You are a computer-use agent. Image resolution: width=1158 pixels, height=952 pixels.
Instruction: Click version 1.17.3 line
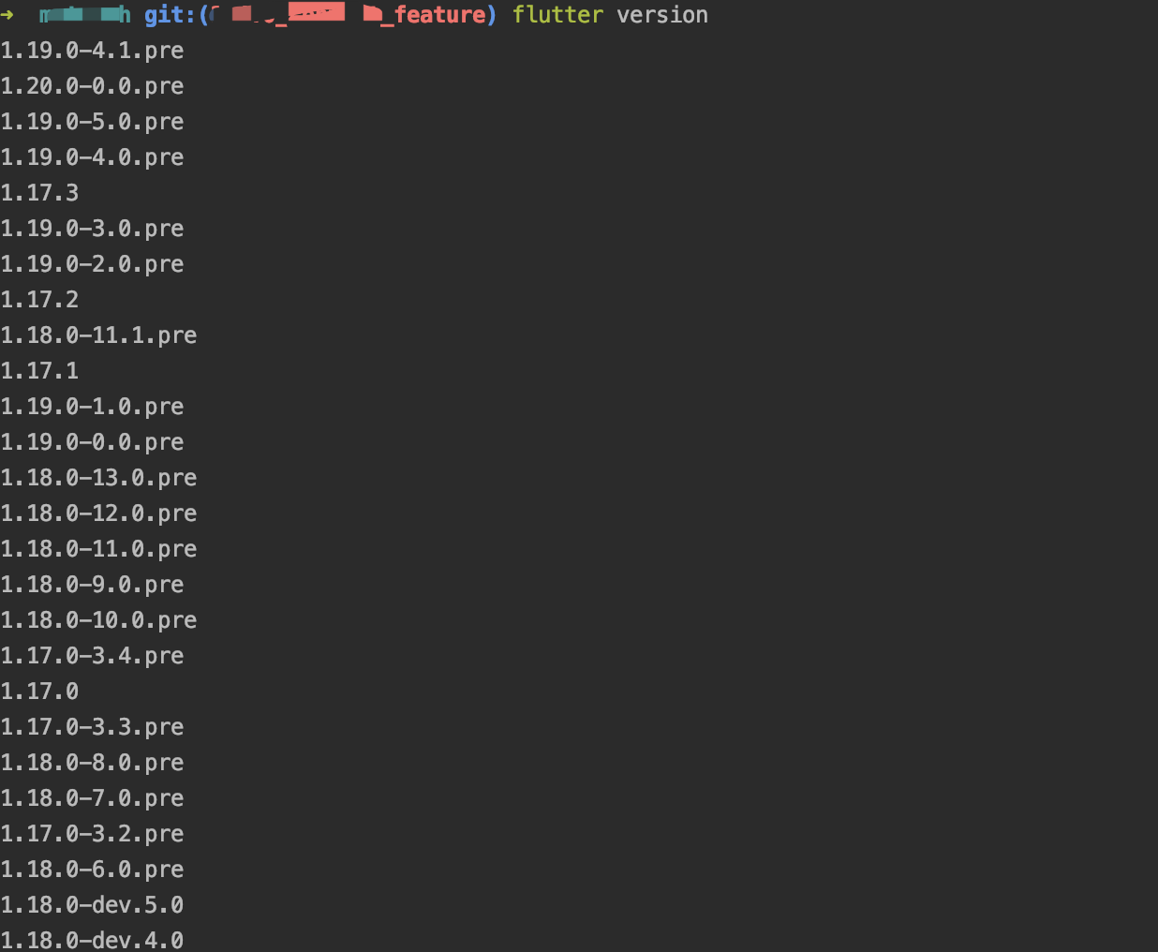tap(39, 193)
